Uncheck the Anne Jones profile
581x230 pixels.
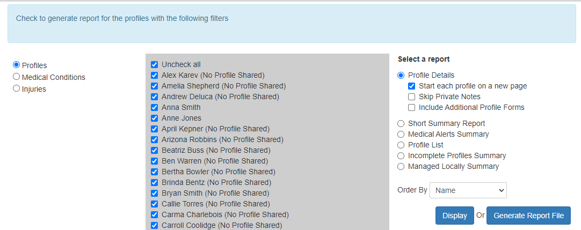(x=155, y=118)
